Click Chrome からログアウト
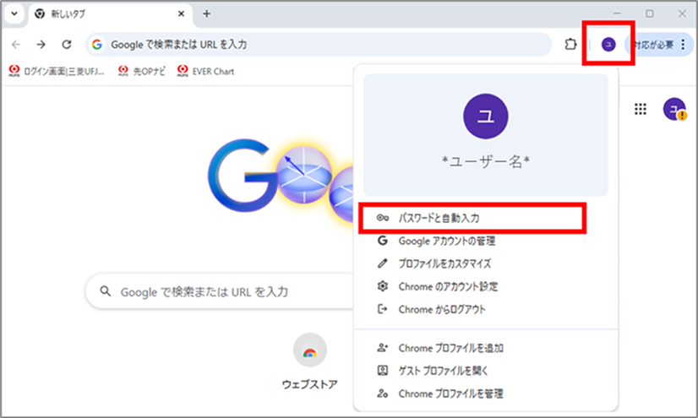The width and height of the screenshot is (698, 418). (442, 309)
